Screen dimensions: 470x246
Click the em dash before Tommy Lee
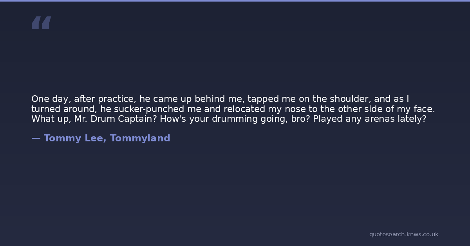tap(36, 138)
